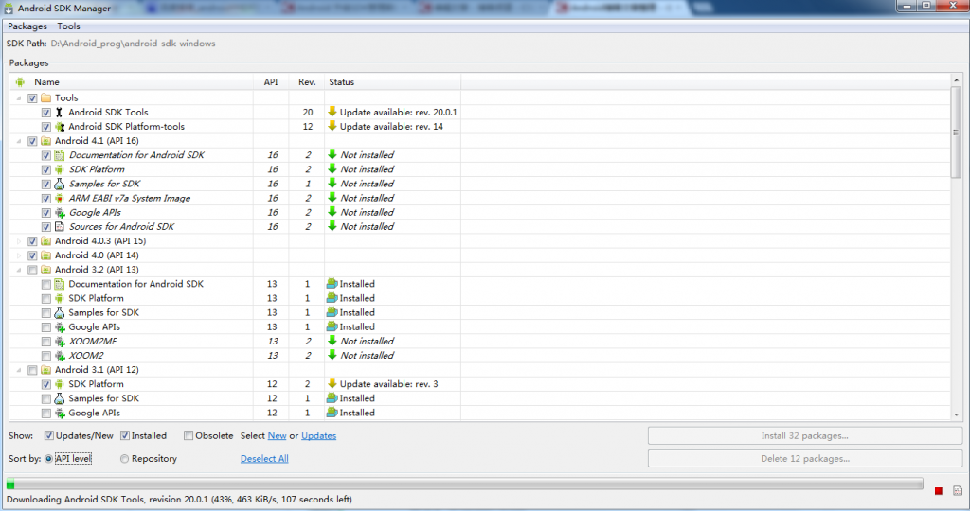Enable the Obsolete show checkbox
The width and height of the screenshot is (970, 511).
(x=189, y=435)
